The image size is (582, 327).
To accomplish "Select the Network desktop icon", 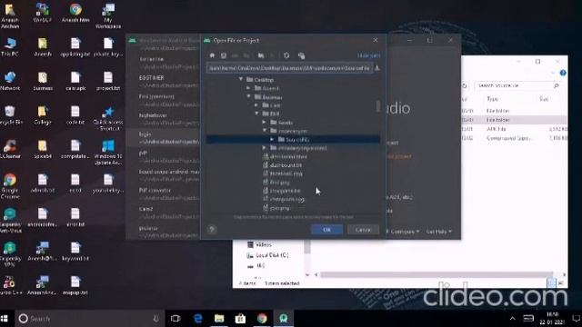I will 10,81.
